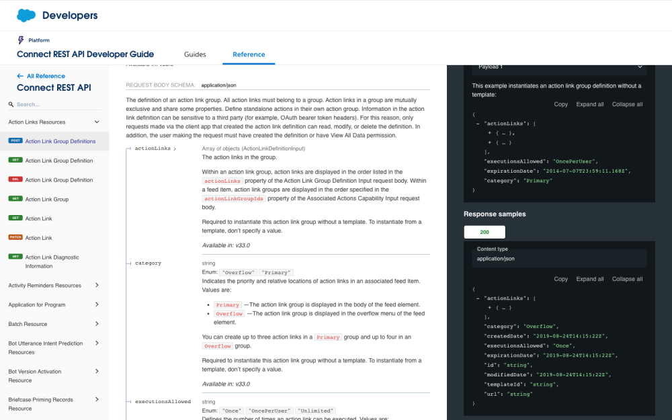The image size is (672, 420).
Task: Click the REQUEST BODY SCHEMA label
Action: (x=161, y=85)
